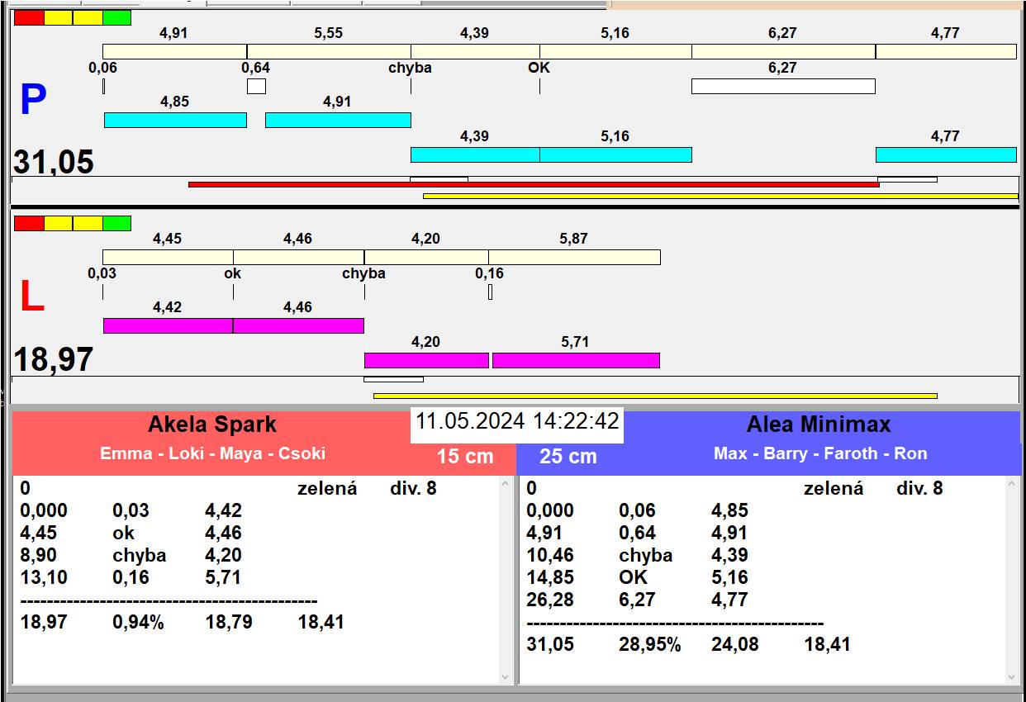
Task: Click the magenta 5,71 bar
Action: click(576, 360)
